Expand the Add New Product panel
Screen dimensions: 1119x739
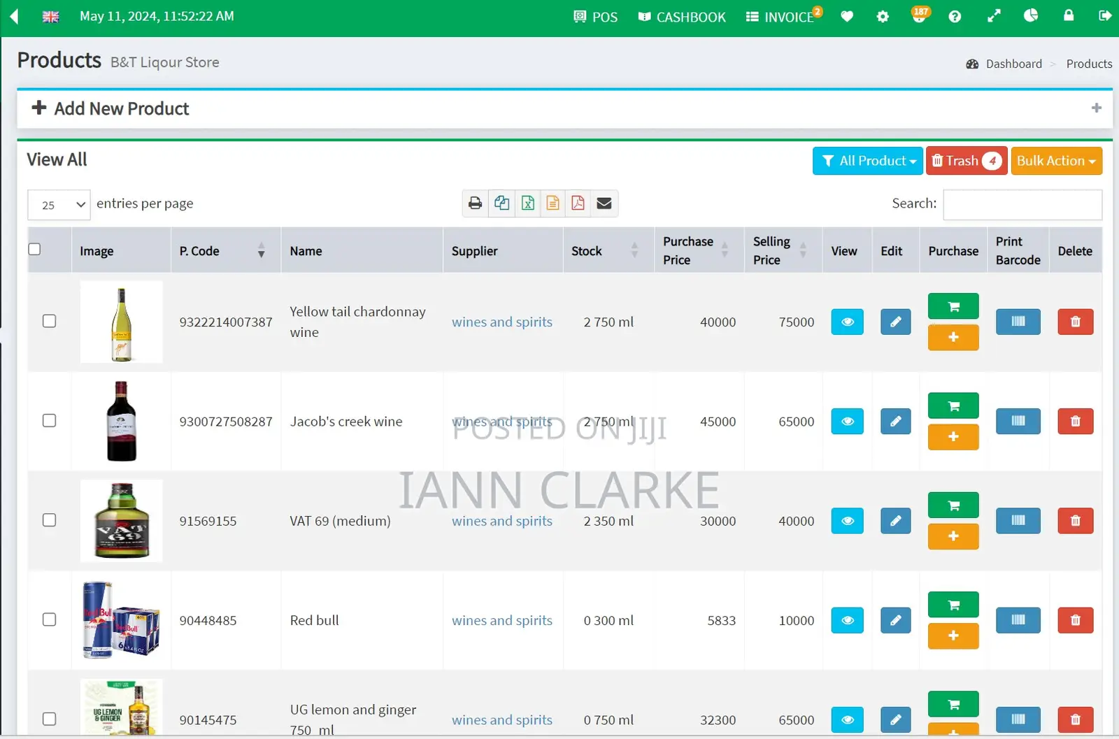1096,108
